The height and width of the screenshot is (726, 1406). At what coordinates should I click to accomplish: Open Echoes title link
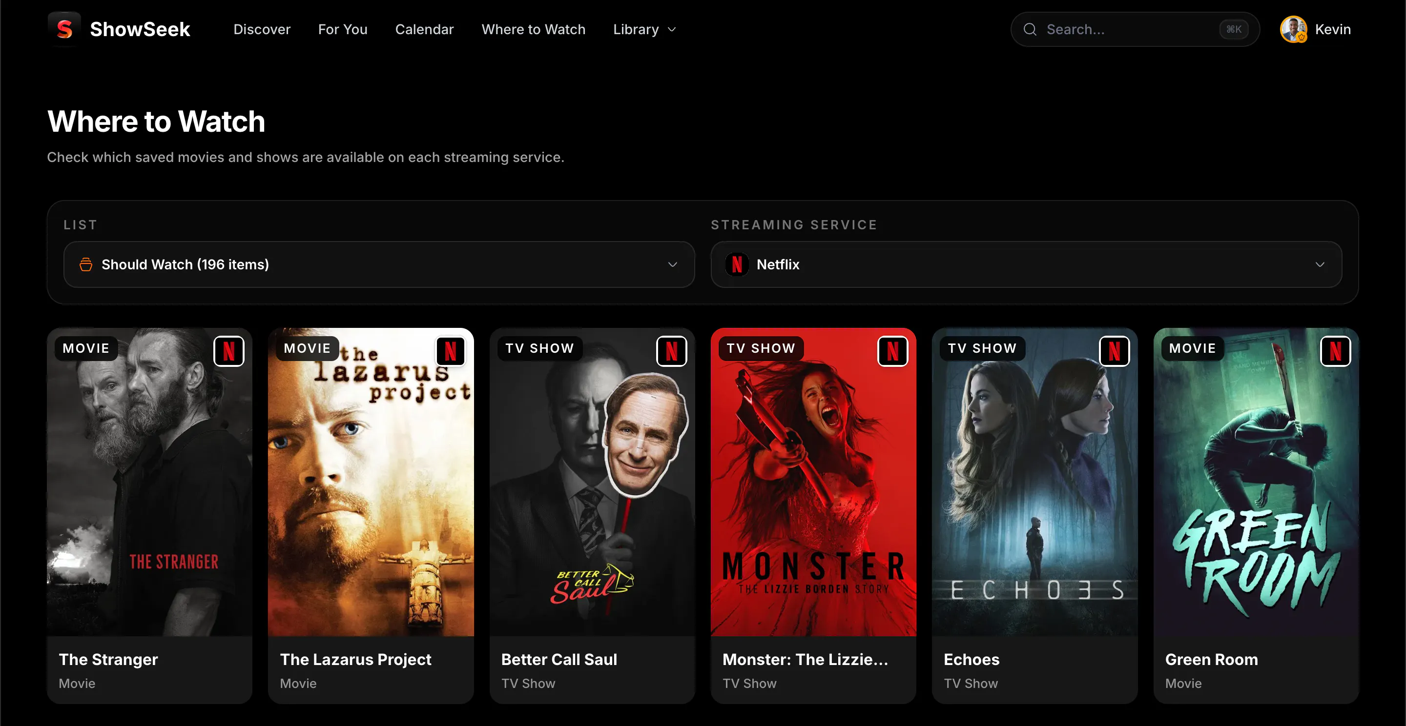[x=972, y=660]
